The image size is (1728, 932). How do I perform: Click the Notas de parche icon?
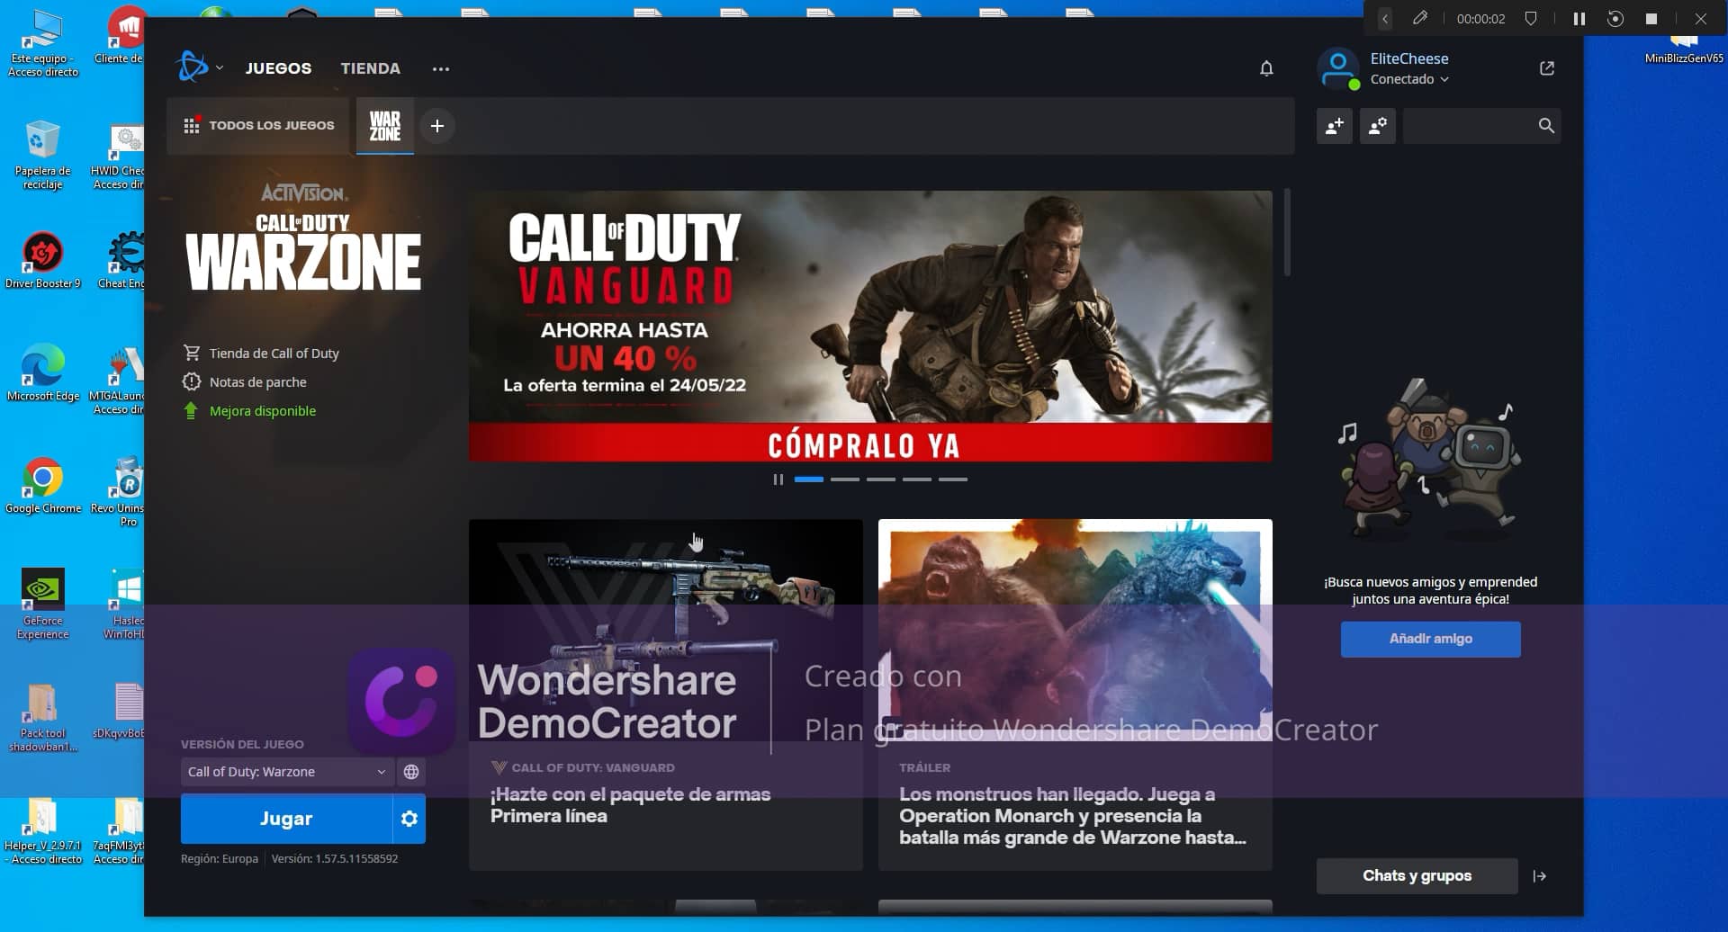tap(192, 381)
